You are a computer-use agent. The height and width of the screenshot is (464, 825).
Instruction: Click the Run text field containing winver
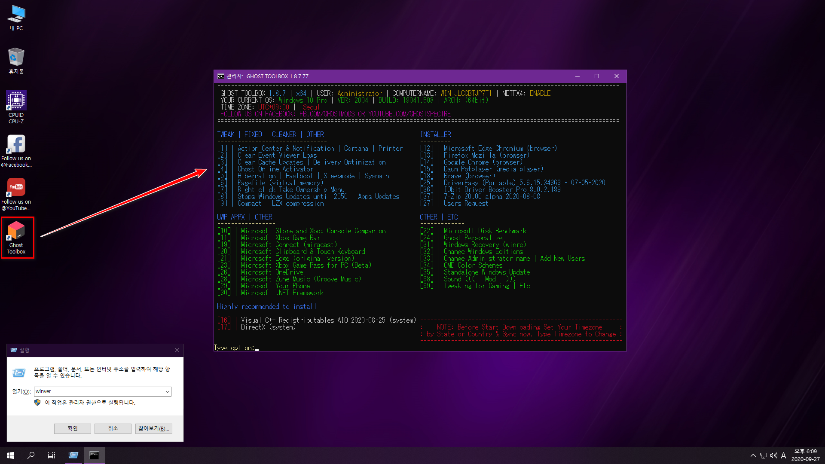[x=99, y=391]
